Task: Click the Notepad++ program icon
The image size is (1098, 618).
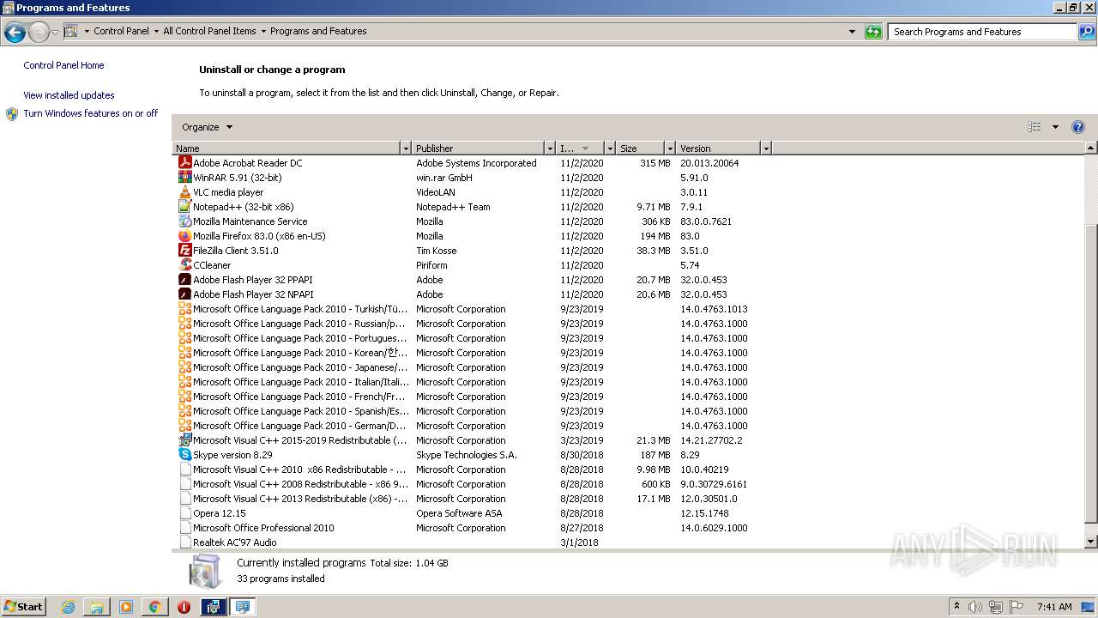Action: (x=184, y=207)
